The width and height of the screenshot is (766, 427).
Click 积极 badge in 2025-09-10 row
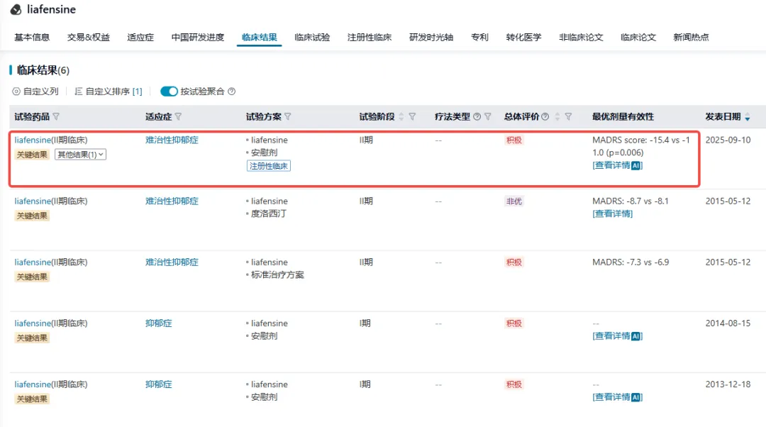point(514,140)
